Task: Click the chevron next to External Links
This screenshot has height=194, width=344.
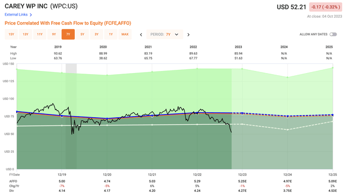Action: (x=31, y=15)
